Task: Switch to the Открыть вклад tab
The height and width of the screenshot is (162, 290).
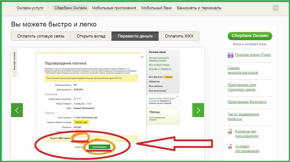Action: click(91, 36)
